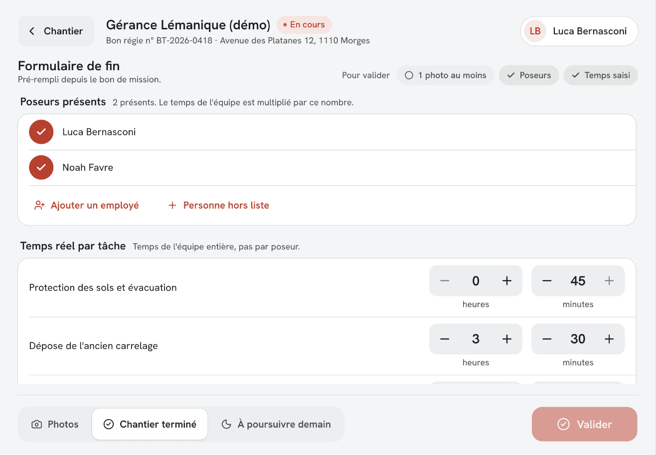
Task: Select 'À poursuivre demain' tab
Action: [276, 424]
